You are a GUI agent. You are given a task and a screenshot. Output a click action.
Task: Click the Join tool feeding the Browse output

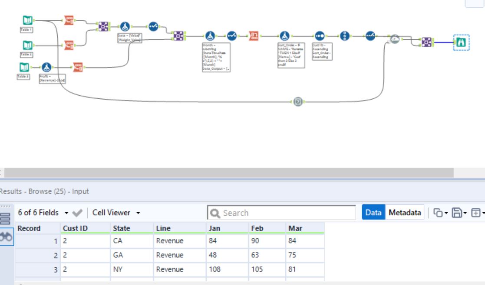426,42
